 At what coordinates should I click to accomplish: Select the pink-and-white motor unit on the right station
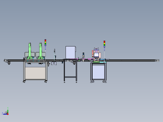(97, 55)
